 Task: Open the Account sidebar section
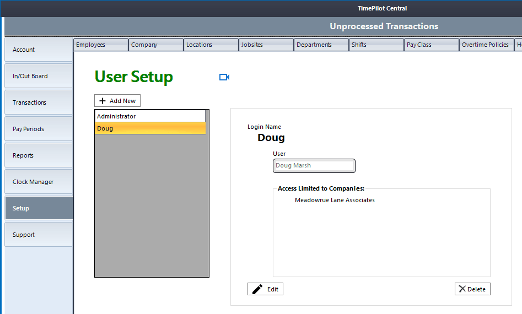pyautogui.click(x=39, y=50)
